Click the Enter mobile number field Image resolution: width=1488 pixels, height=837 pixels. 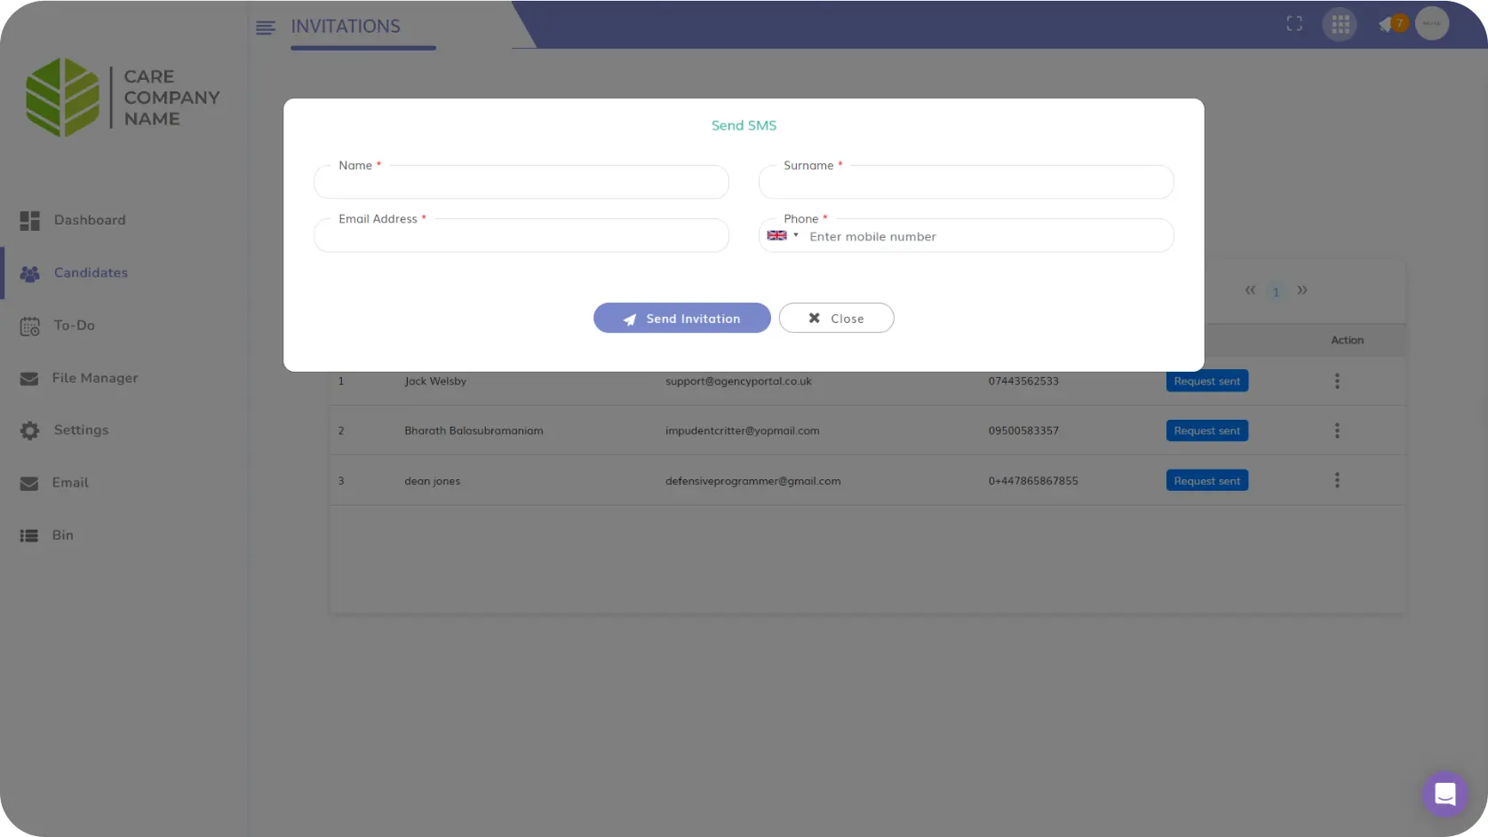click(x=986, y=237)
